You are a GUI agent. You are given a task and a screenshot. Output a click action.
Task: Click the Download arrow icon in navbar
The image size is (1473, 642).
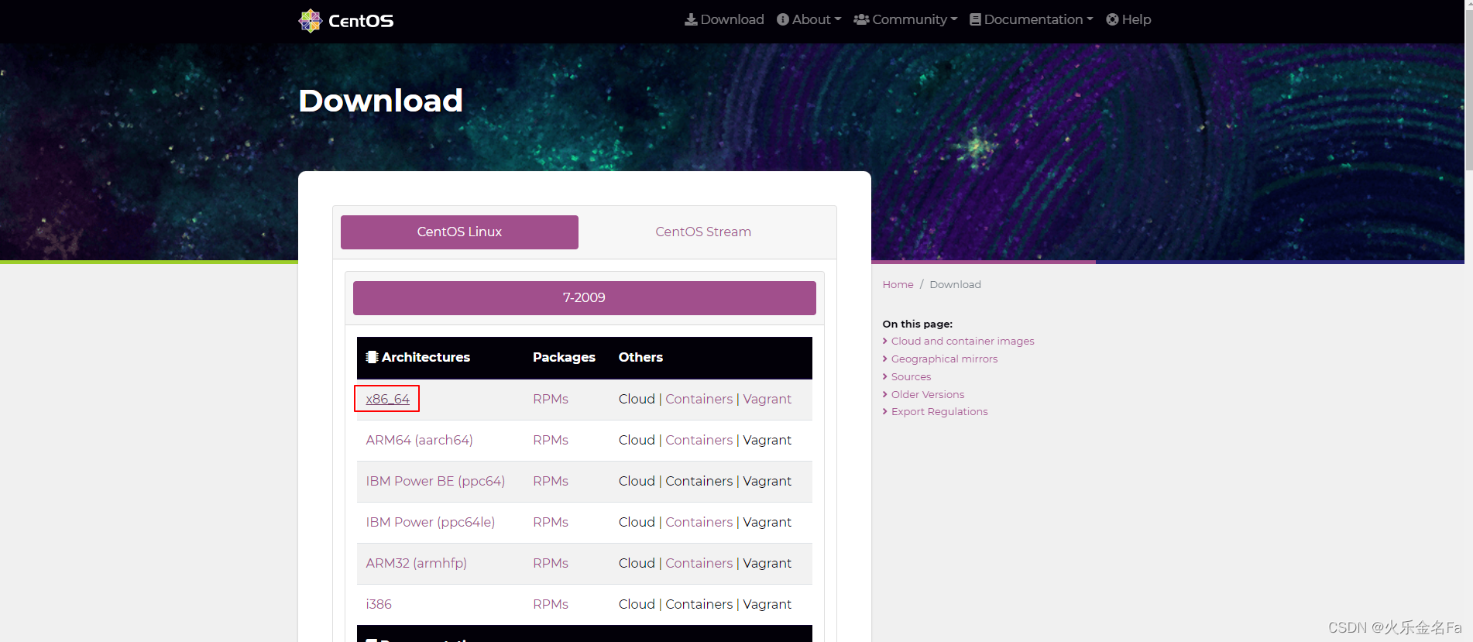691,19
